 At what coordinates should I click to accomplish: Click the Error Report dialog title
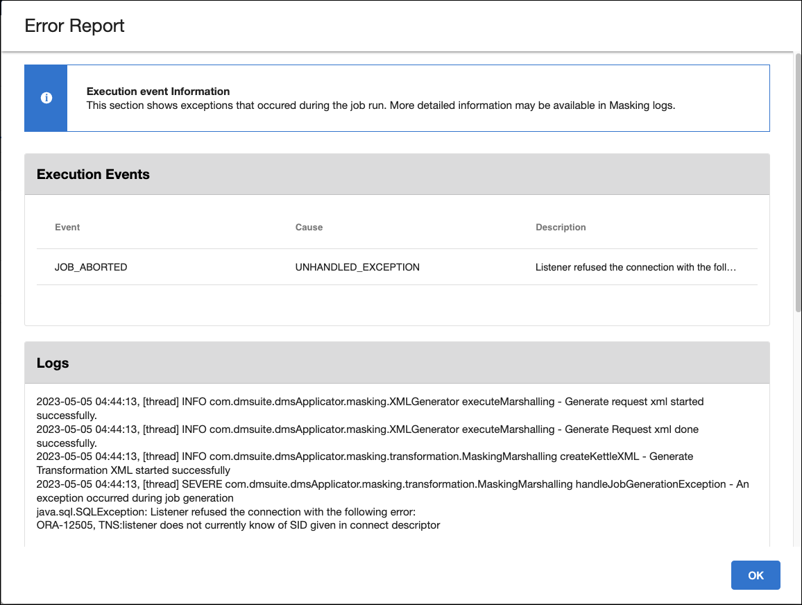pyautogui.click(x=74, y=26)
